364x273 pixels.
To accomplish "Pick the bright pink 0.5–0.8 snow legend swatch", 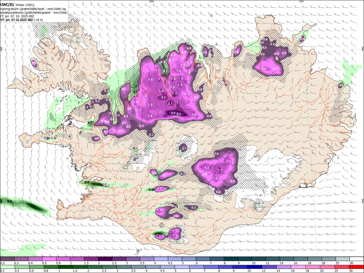I will [x=49, y=259].
